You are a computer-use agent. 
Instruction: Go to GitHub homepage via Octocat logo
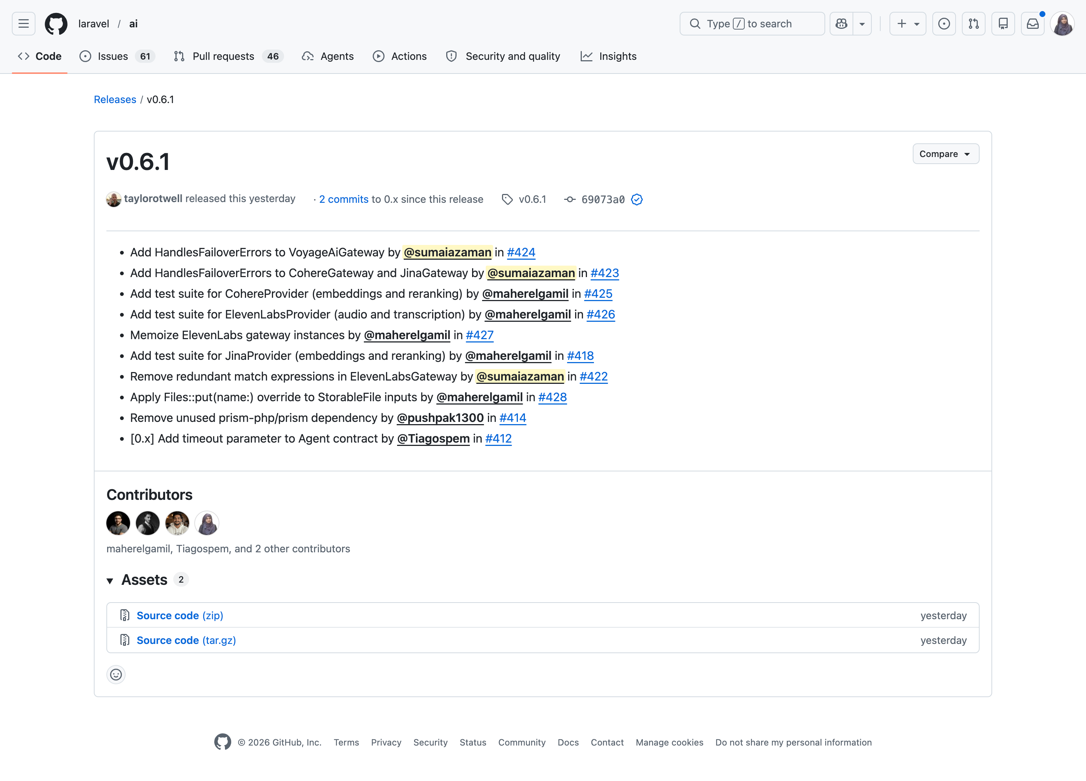coord(56,24)
